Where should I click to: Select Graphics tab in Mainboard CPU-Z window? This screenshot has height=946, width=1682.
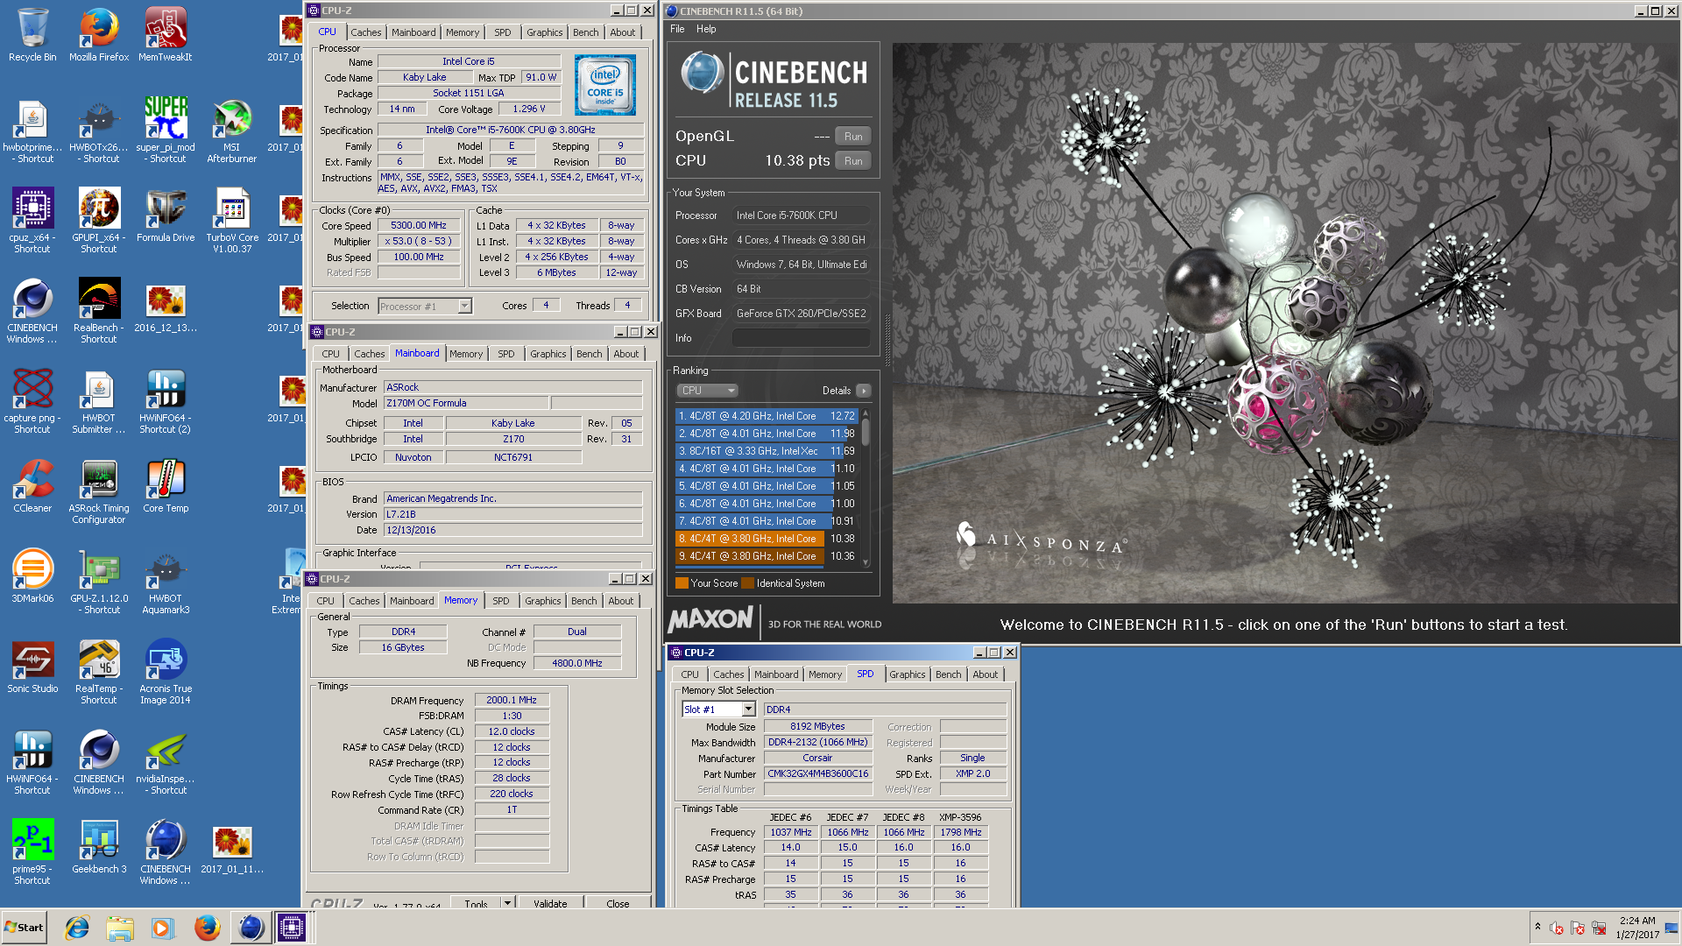(x=548, y=354)
